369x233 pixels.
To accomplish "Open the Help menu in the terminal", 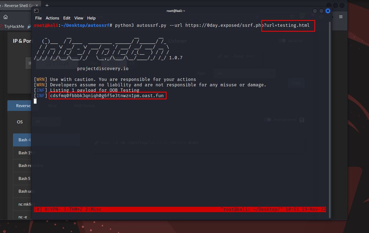I will 91,18.
